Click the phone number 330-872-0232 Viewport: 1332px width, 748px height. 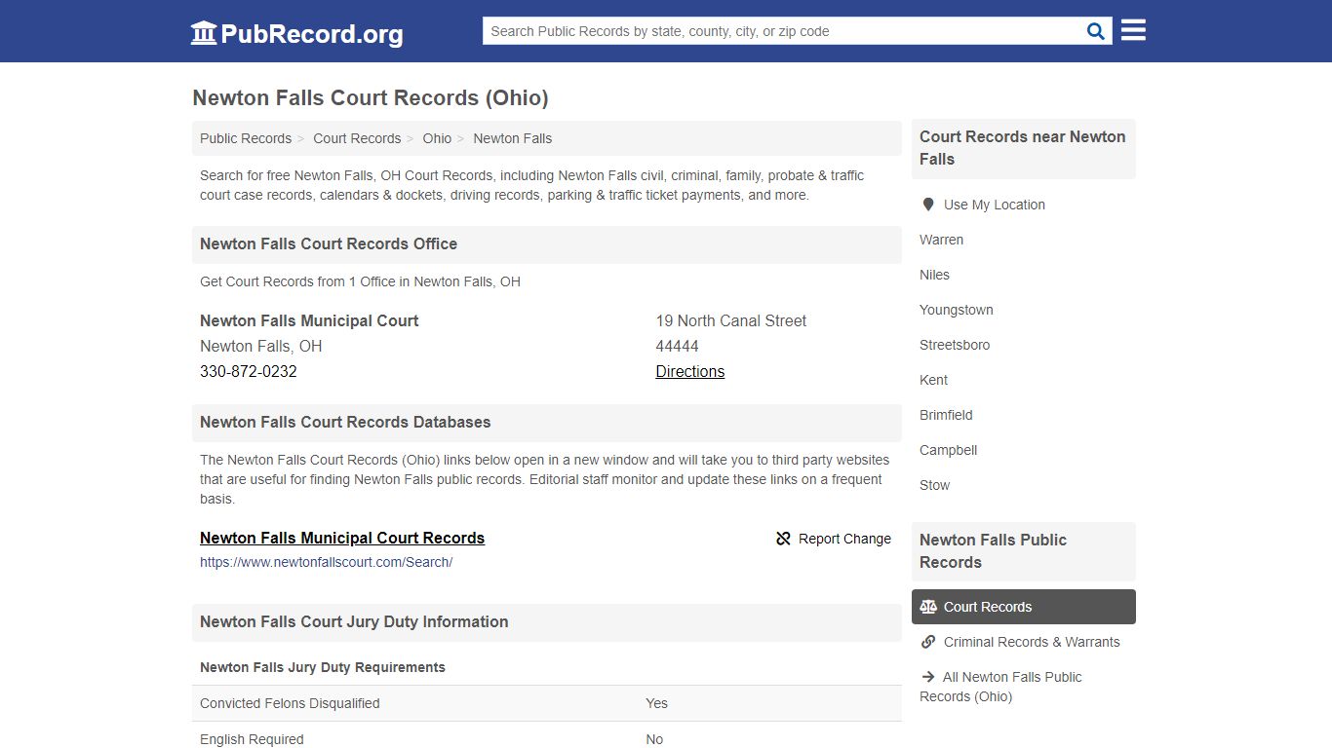click(249, 371)
